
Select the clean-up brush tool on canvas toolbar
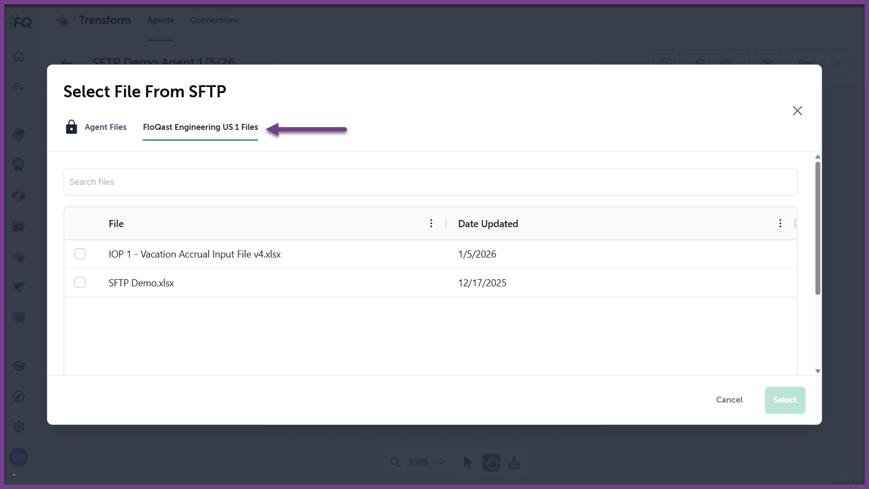tap(514, 462)
